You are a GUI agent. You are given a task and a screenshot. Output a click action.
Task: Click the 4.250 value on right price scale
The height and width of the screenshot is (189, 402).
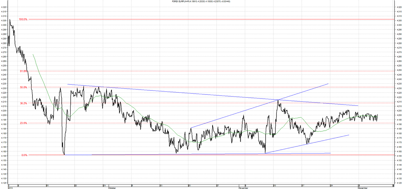(399, 70)
